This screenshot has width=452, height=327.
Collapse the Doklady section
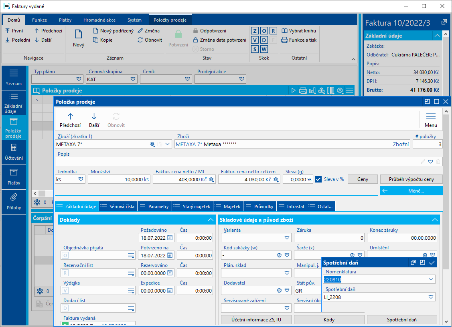coord(211,220)
